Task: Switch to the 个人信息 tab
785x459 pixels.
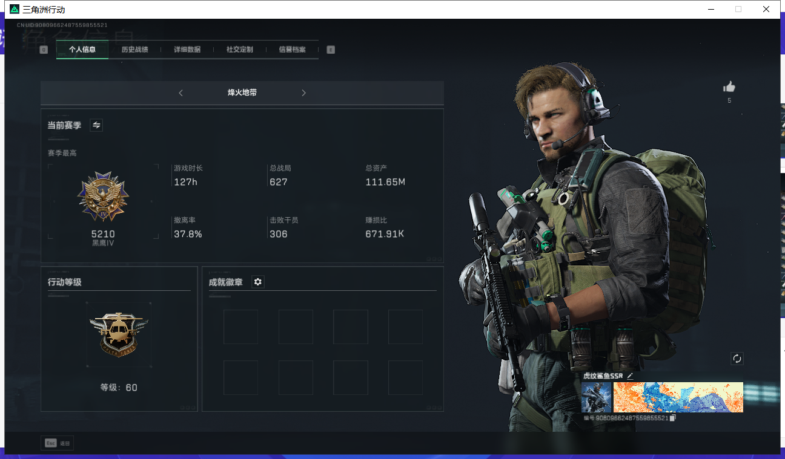Action: tap(82, 50)
